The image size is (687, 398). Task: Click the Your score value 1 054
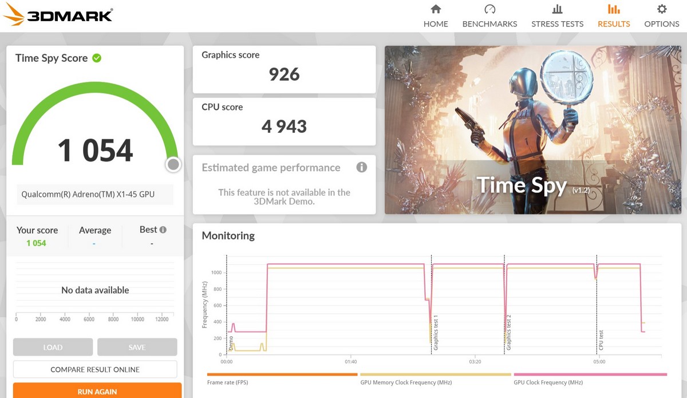[x=36, y=243]
